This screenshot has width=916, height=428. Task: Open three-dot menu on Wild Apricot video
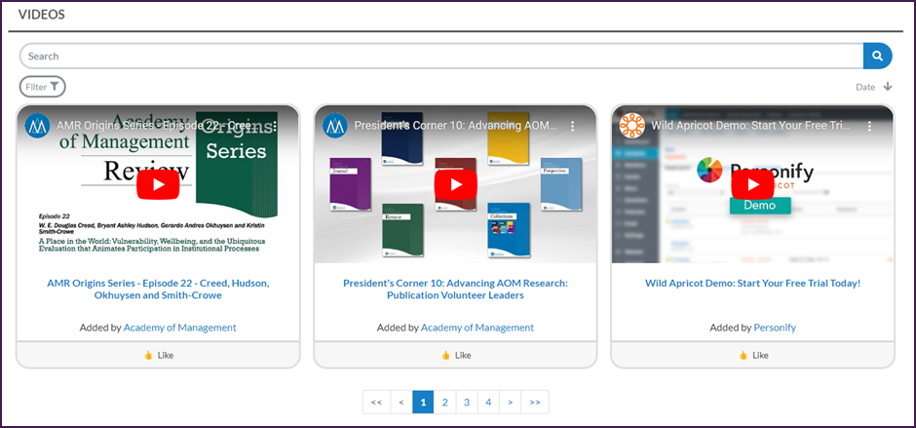[870, 126]
